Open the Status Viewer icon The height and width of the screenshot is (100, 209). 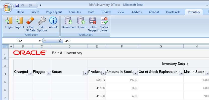click(104, 21)
